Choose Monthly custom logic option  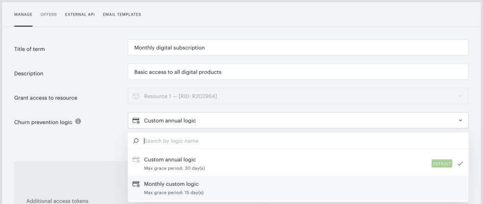(298, 188)
